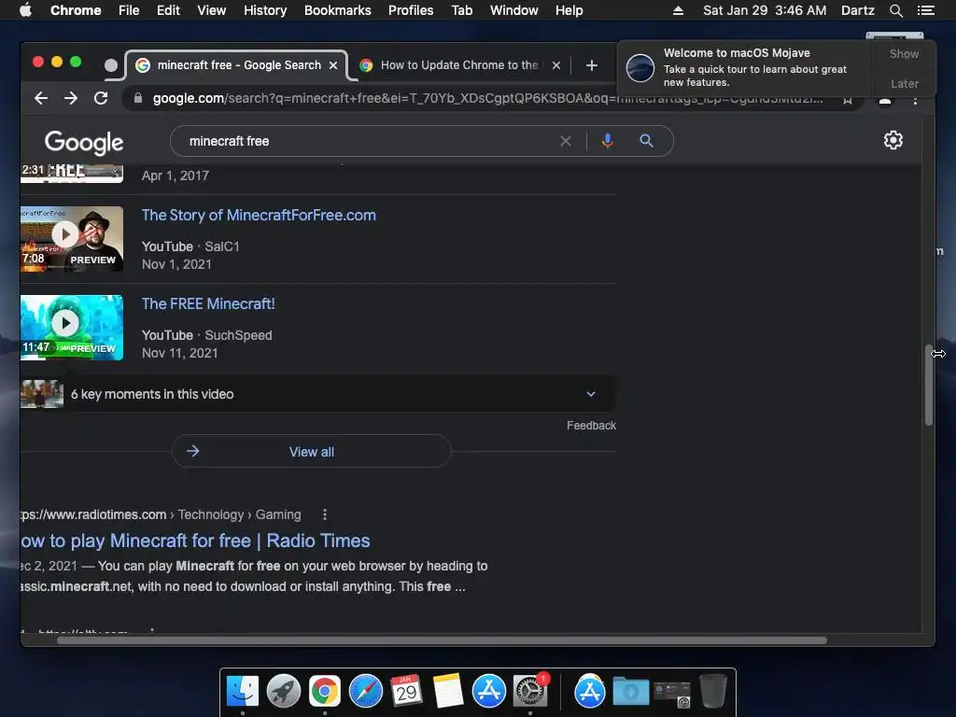Open the History menu
The width and height of the screenshot is (956, 717).
(265, 10)
